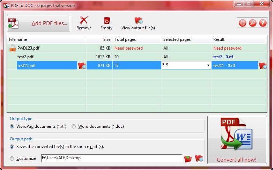
Task: Sort by the Size column header
Action: click(99, 39)
